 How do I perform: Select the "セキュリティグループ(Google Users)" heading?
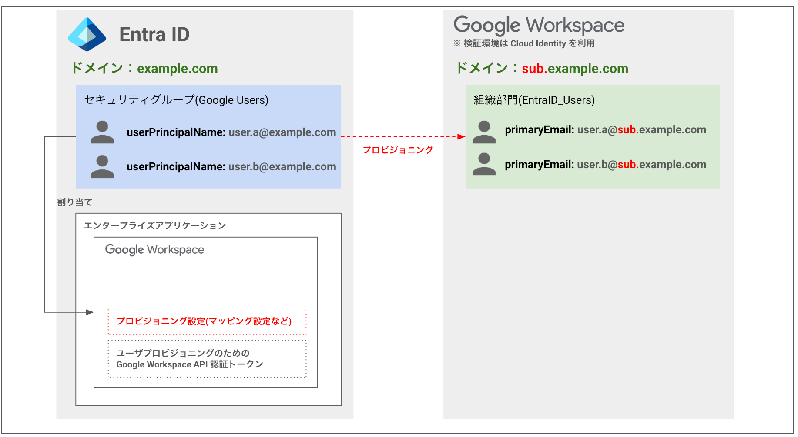(x=176, y=100)
